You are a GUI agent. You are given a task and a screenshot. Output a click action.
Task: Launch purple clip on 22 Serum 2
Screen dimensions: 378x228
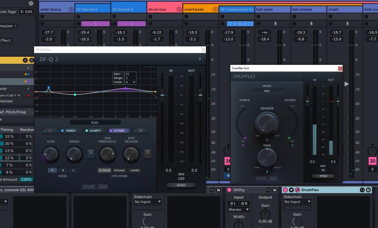[96, 24]
